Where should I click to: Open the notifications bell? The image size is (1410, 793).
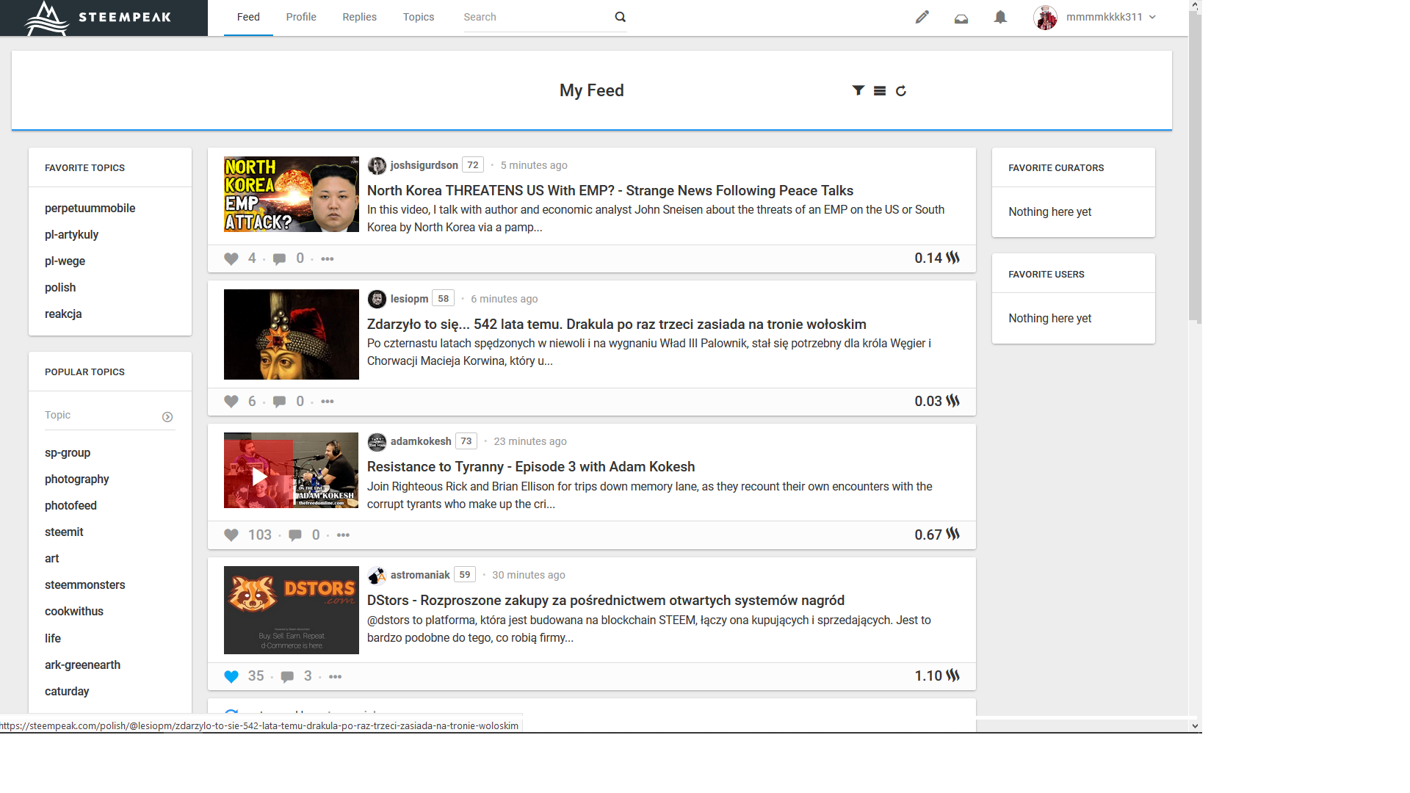(1000, 17)
